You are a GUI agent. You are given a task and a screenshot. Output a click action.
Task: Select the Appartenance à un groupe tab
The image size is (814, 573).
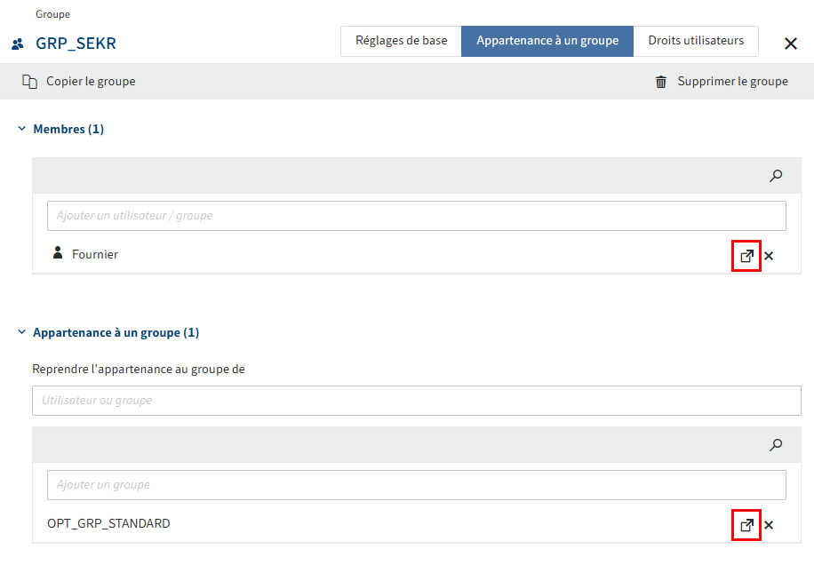547,41
